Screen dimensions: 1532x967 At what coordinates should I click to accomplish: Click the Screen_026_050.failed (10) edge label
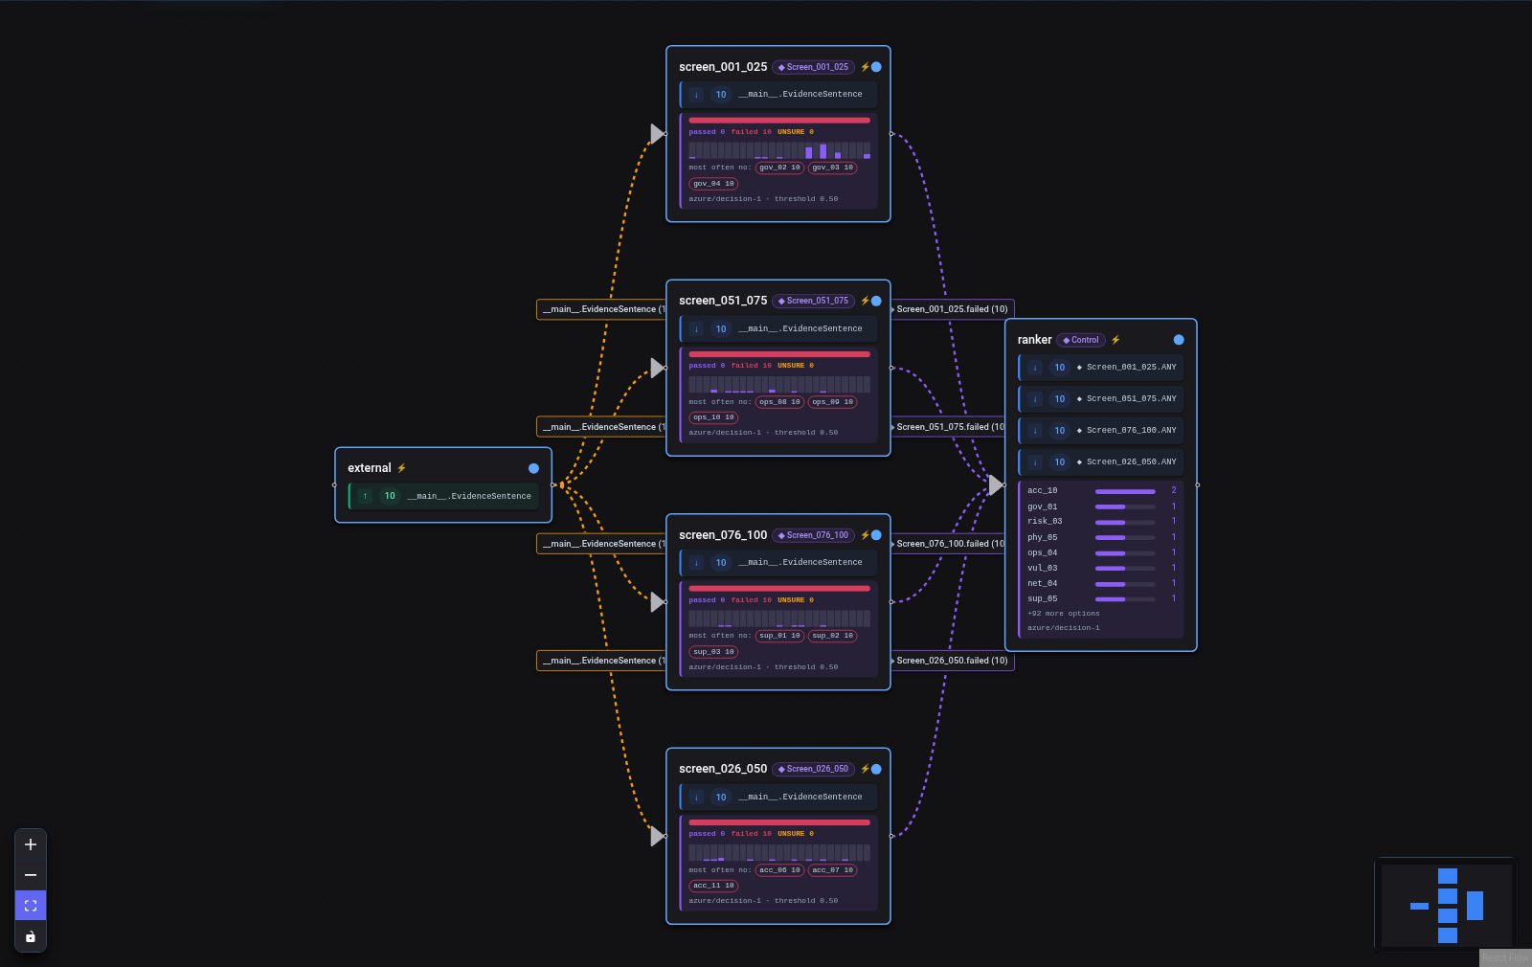[x=952, y=661]
